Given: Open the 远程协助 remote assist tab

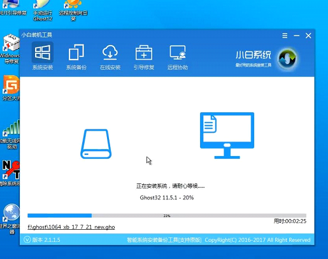Looking at the screenshot, I should pyautogui.click(x=178, y=56).
